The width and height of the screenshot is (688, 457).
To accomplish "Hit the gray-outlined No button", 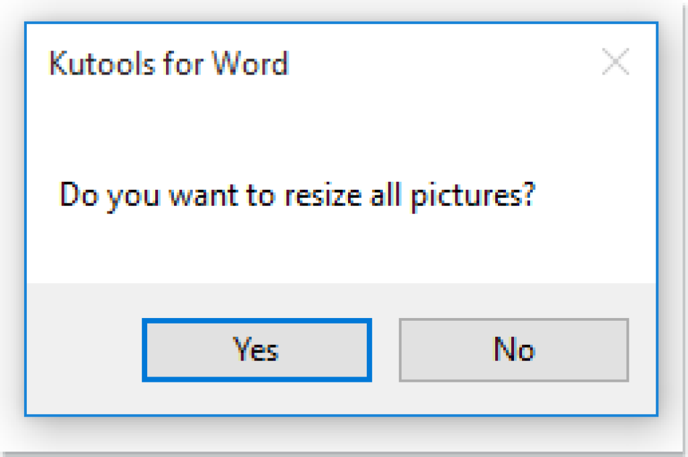I will click(x=514, y=350).
